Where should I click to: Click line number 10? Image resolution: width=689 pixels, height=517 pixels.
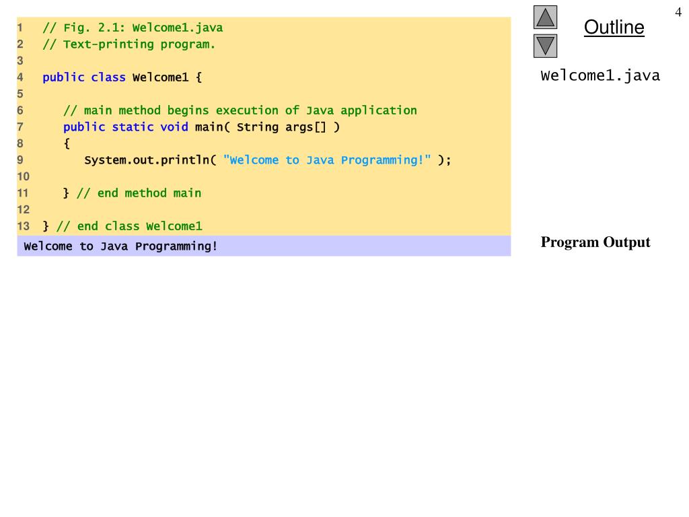[x=24, y=176]
